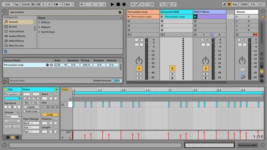Click the Inv button
This screenshot has height=150, width=267.
[35, 103]
